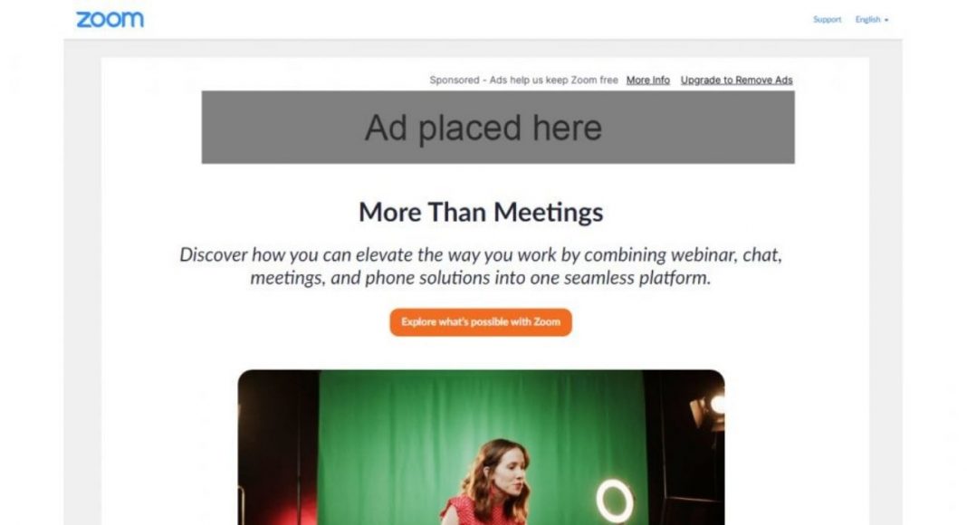Select the More Than Meetings heading
Viewport: 967px width, 525px height.
pos(481,212)
